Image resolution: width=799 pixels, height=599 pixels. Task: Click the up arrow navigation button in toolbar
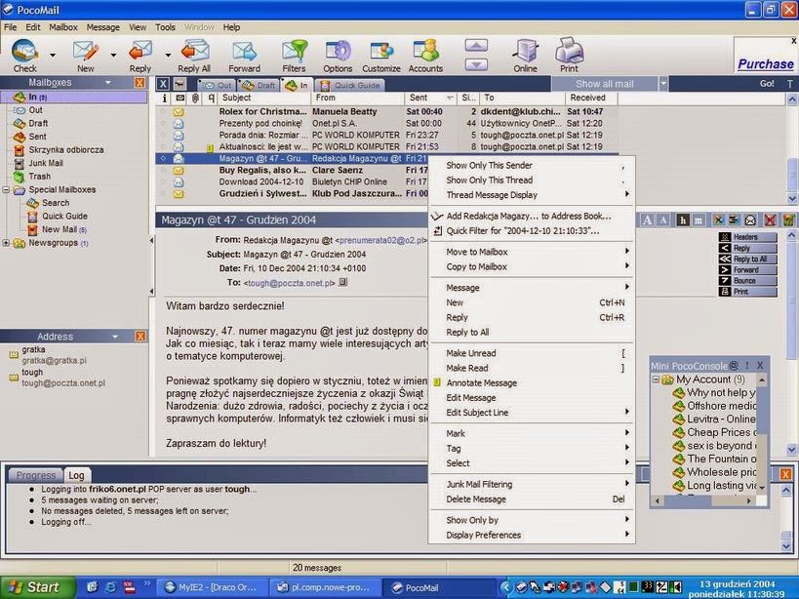(x=476, y=46)
